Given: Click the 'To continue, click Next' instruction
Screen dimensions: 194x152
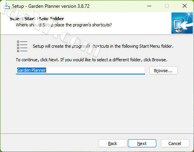Looking at the screenshot, I should coord(91,60).
